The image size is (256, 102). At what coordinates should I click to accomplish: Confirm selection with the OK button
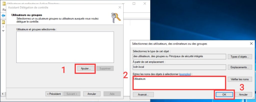click(224, 94)
